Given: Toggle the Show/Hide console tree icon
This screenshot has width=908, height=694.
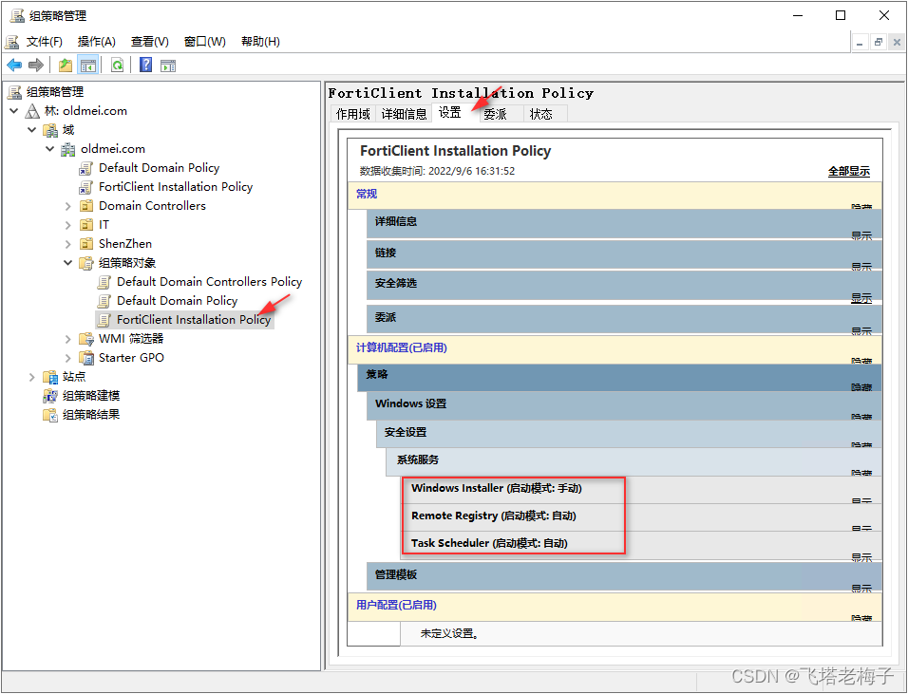Looking at the screenshot, I should (x=88, y=66).
